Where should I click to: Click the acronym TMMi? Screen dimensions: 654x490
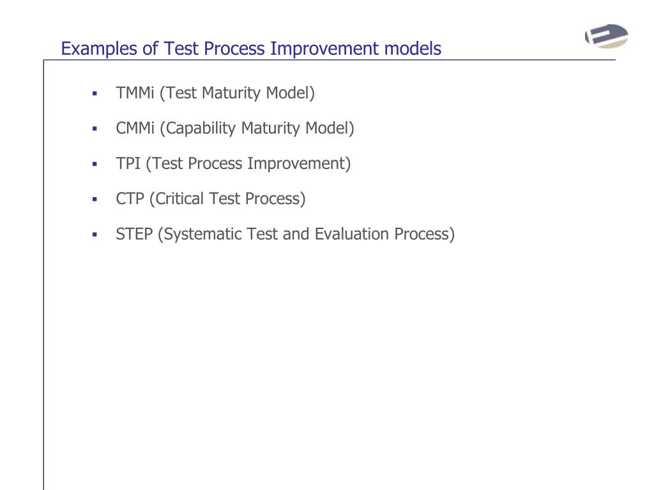135,93
